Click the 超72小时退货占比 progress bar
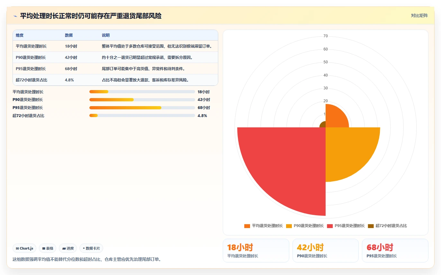The height and width of the screenshot is (275, 441). (142, 115)
